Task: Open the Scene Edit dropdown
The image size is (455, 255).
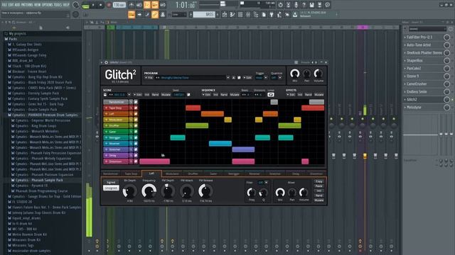Action: click(x=138, y=95)
